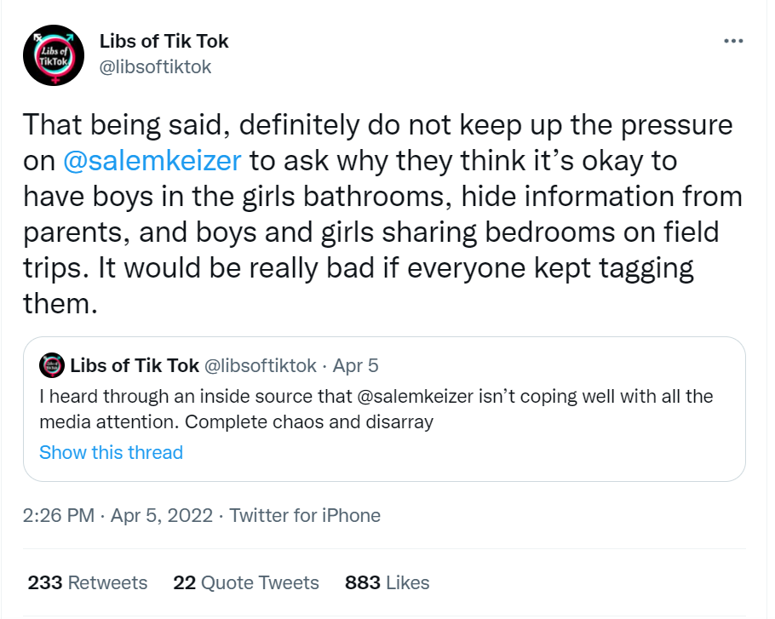Click the Twitter for iPhone source label
Image resolution: width=775 pixels, height=619 pixels.
pyautogui.click(x=305, y=515)
